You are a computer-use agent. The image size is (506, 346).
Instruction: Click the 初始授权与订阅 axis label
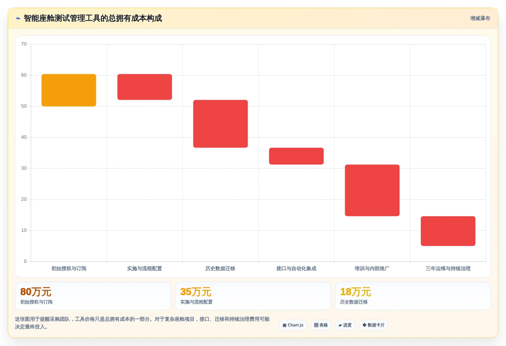coord(69,269)
